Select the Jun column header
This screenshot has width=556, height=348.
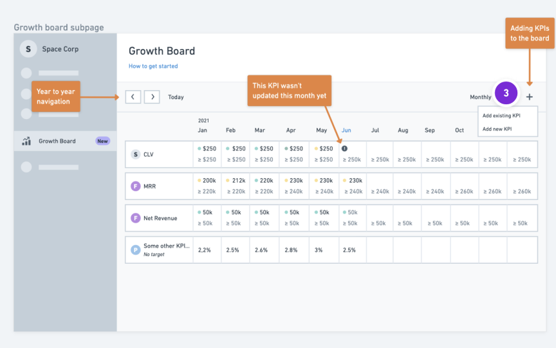[346, 130]
